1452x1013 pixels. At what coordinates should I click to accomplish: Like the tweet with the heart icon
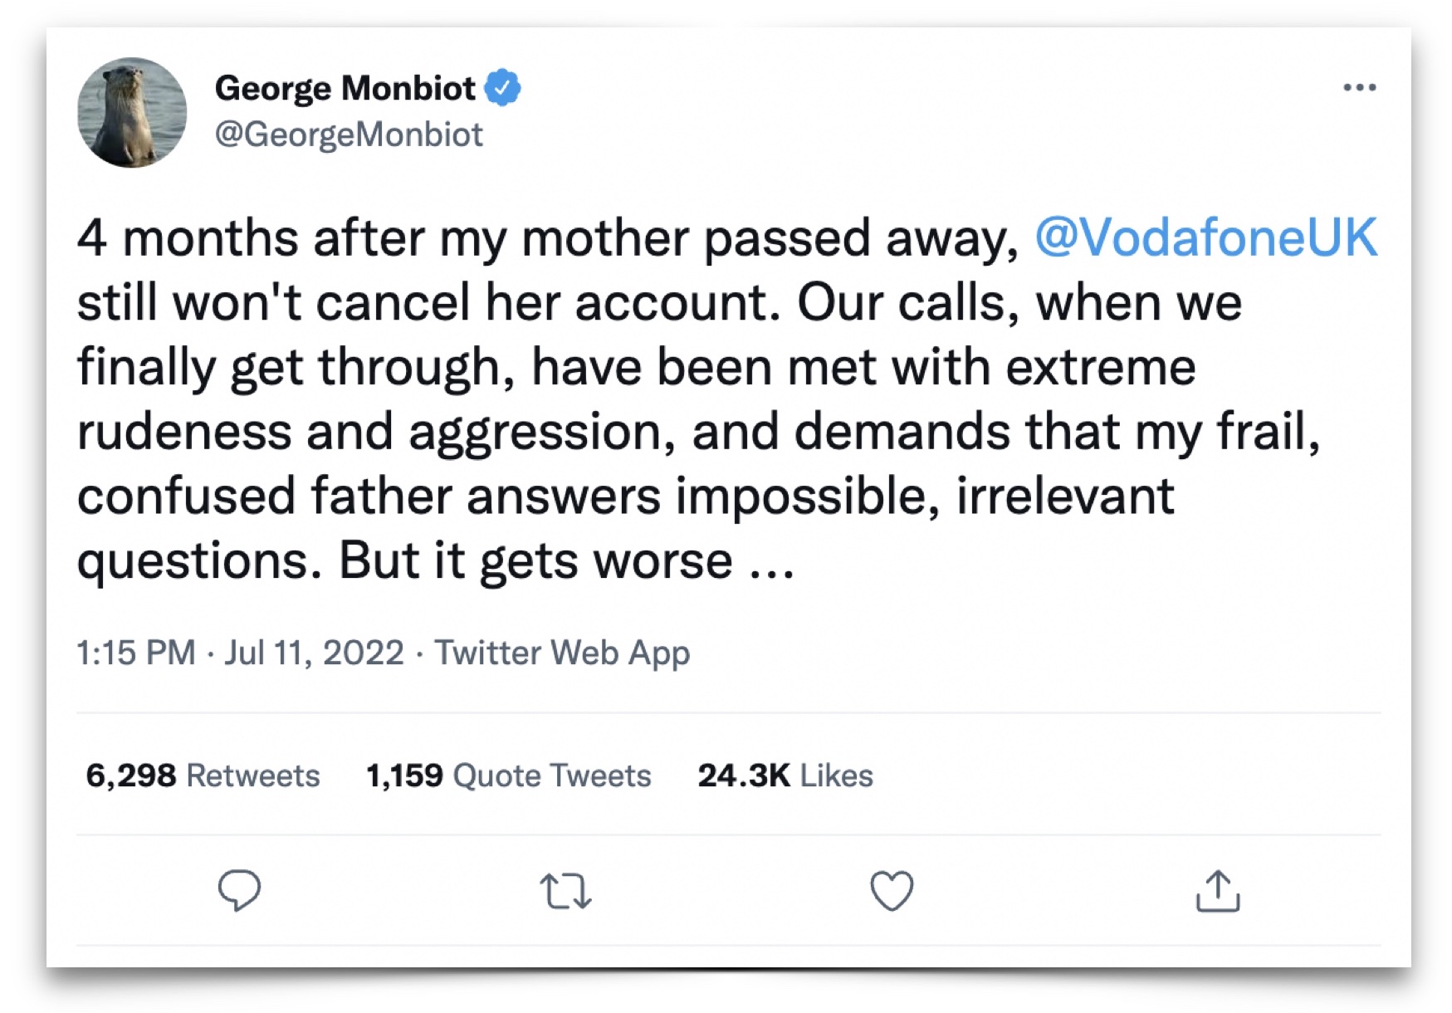pyautogui.click(x=892, y=890)
